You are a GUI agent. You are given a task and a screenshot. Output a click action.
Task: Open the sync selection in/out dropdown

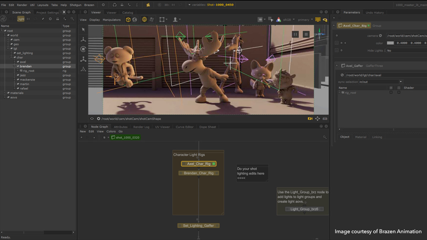[x=380, y=81]
